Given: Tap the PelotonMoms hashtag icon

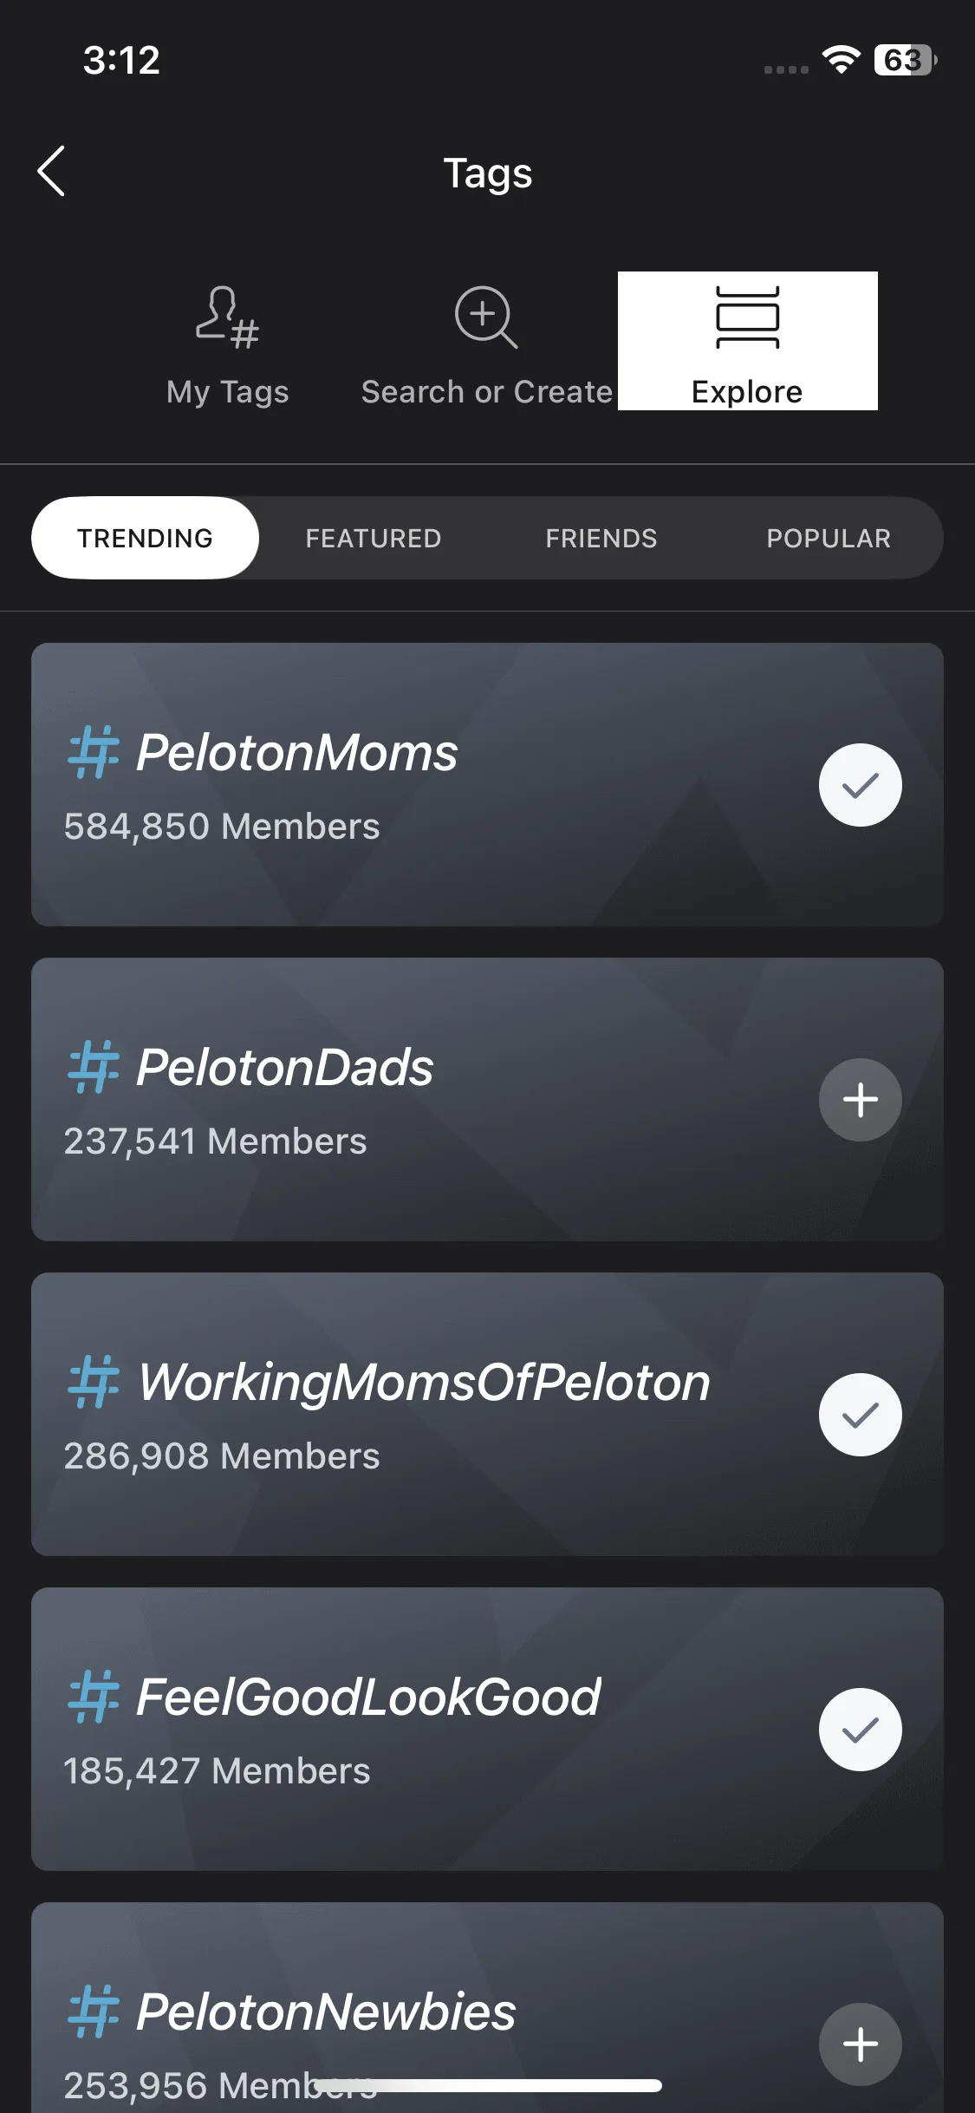Looking at the screenshot, I should [x=93, y=753].
